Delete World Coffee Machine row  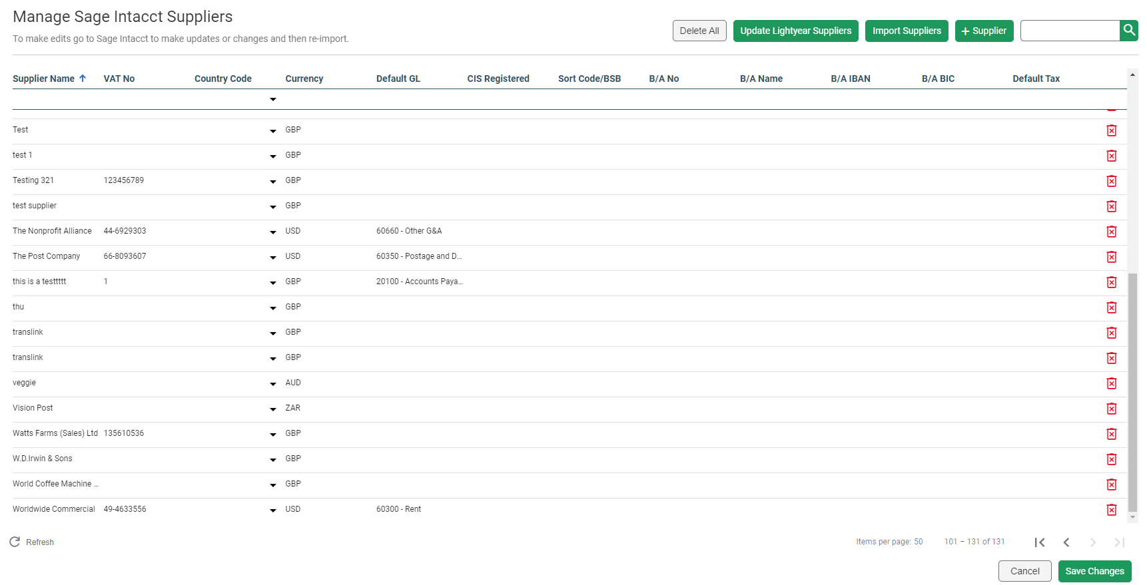click(1111, 485)
